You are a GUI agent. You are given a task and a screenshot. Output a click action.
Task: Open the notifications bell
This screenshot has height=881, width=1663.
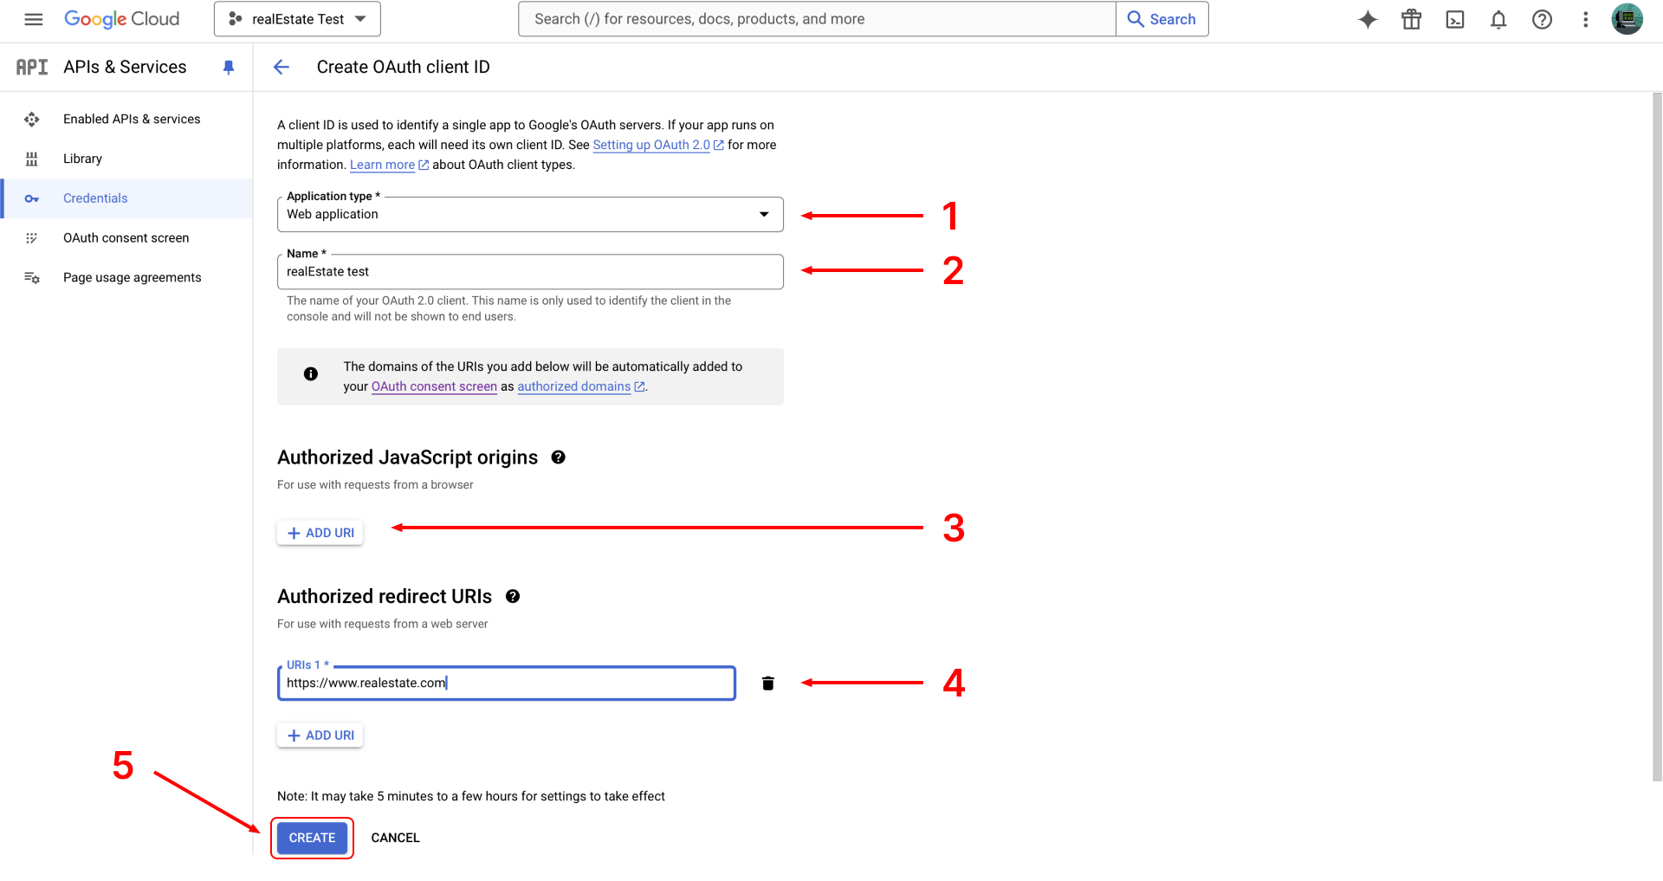coord(1498,19)
